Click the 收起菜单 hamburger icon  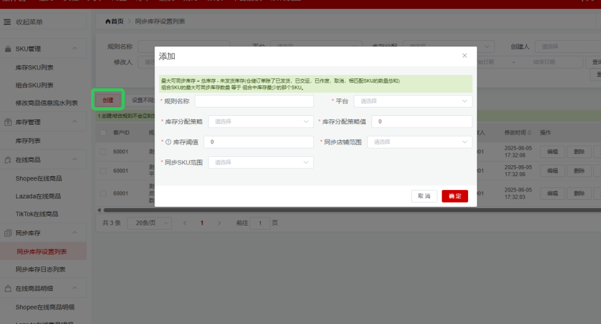(8, 22)
